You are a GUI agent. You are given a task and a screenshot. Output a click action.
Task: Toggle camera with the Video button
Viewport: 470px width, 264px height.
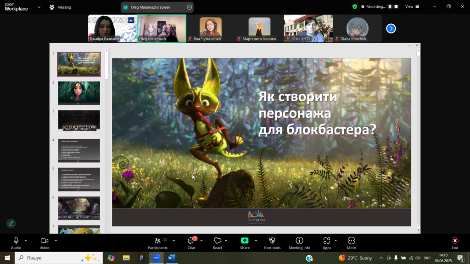coord(45,243)
